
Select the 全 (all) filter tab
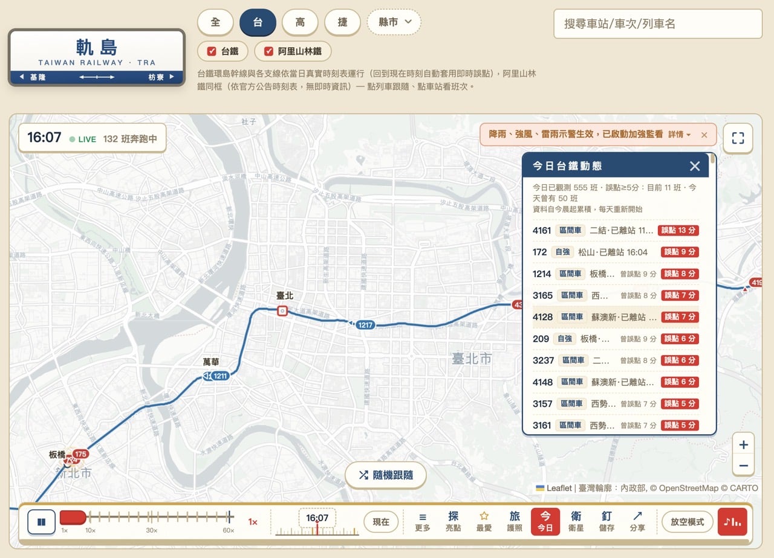pos(215,22)
